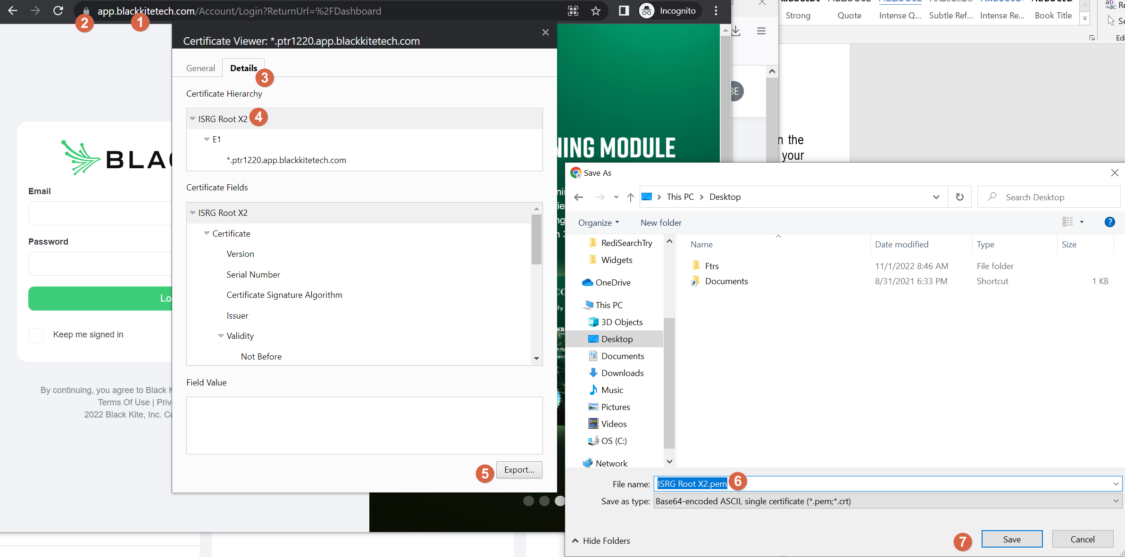
Task: Collapse ISRG Root X2 in Certificate Fields
Action: click(192, 213)
